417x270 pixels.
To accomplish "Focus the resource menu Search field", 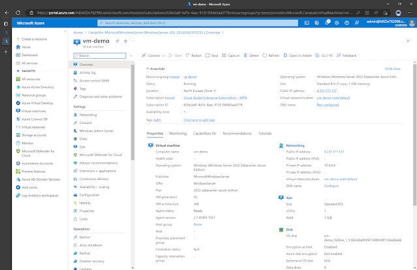I will coord(100,55).
